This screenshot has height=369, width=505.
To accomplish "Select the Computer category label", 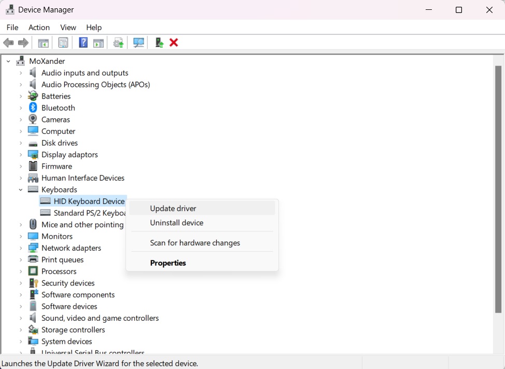I will (58, 131).
